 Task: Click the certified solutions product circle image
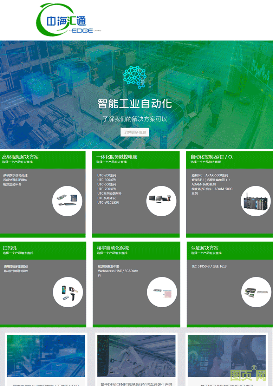(x=256, y=292)
